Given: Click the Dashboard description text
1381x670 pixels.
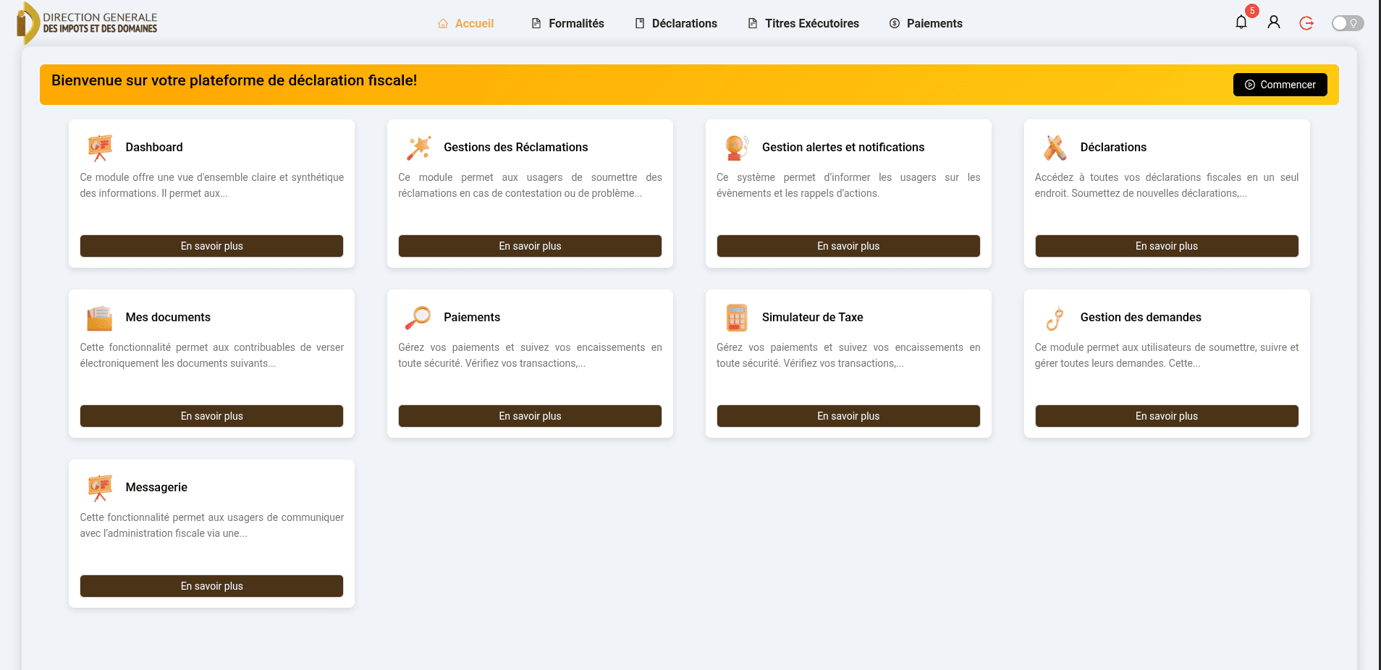Looking at the screenshot, I should (211, 185).
